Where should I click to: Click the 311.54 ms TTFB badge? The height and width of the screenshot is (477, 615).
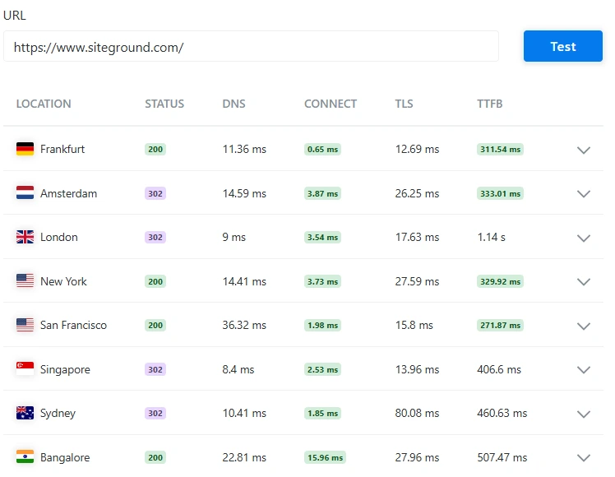tap(500, 149)
